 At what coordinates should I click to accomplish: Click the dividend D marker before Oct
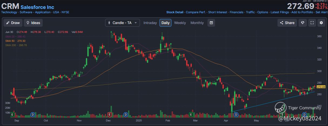pos(33,115)
